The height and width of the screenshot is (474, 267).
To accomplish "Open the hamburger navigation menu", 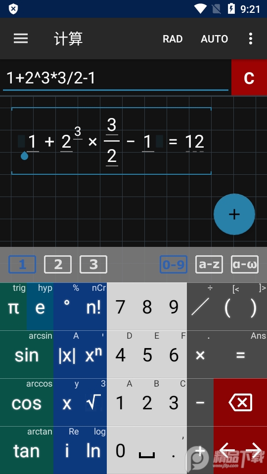I will coord(21,39).
